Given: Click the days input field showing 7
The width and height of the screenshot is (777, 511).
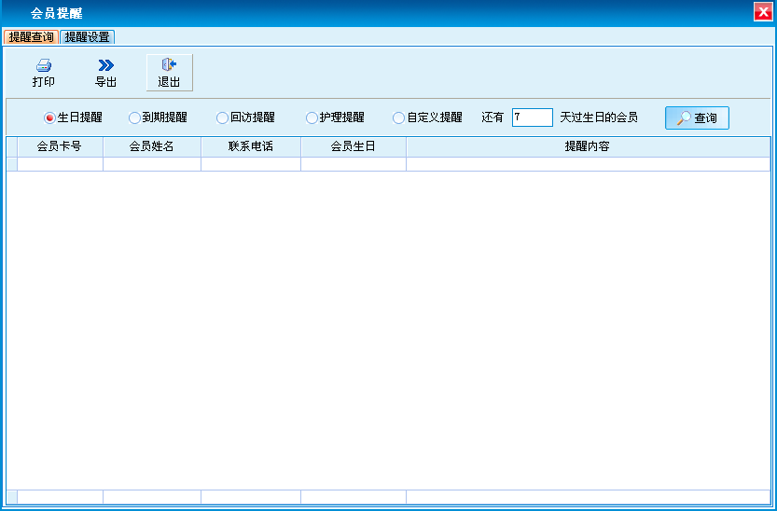Looking at the screenshot, I should coord(532,117).
